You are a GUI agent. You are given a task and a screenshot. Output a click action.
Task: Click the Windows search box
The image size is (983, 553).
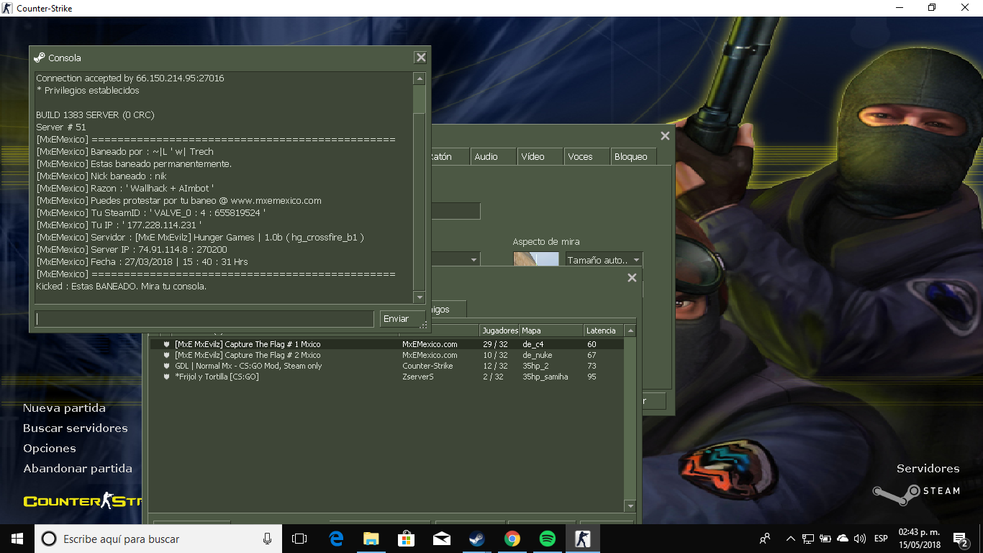(x=158, y=539)
